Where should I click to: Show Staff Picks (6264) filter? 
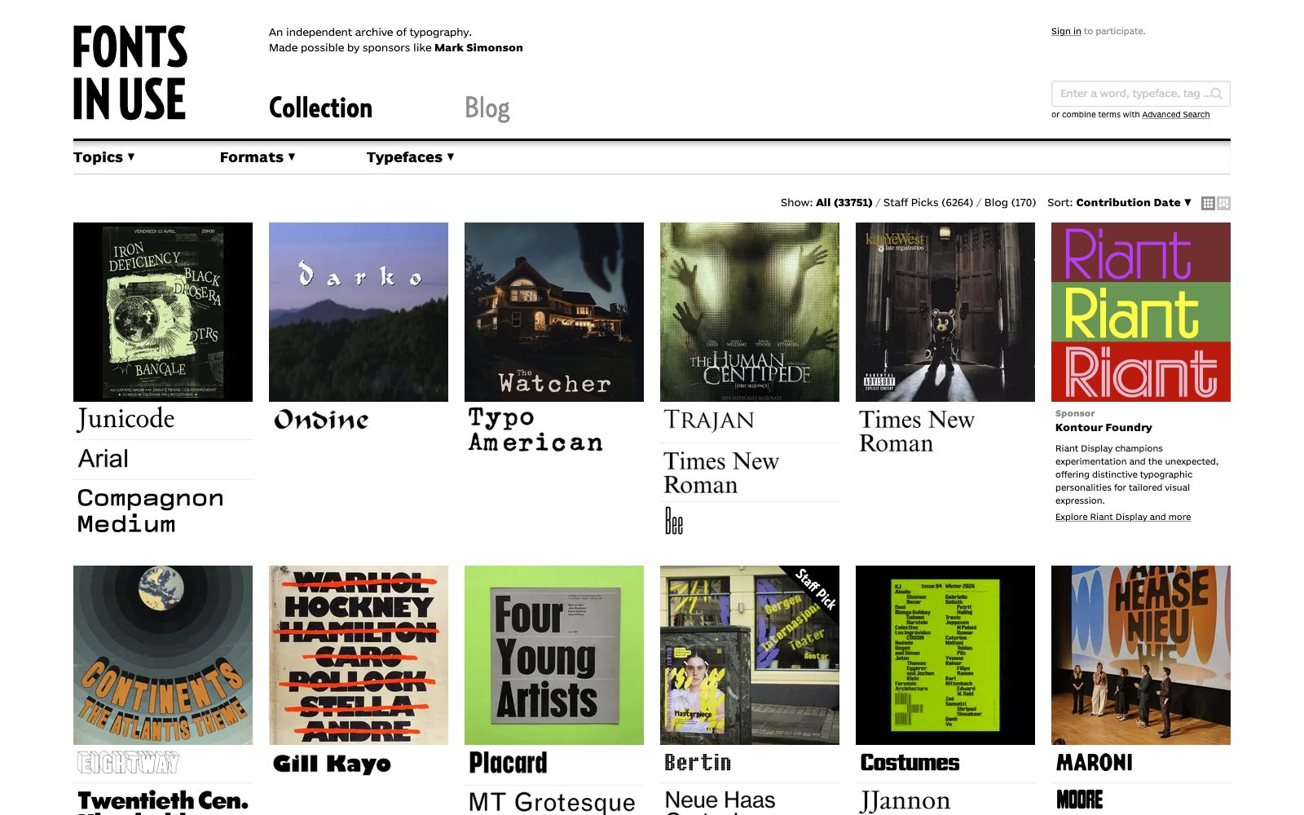point(928,202)
